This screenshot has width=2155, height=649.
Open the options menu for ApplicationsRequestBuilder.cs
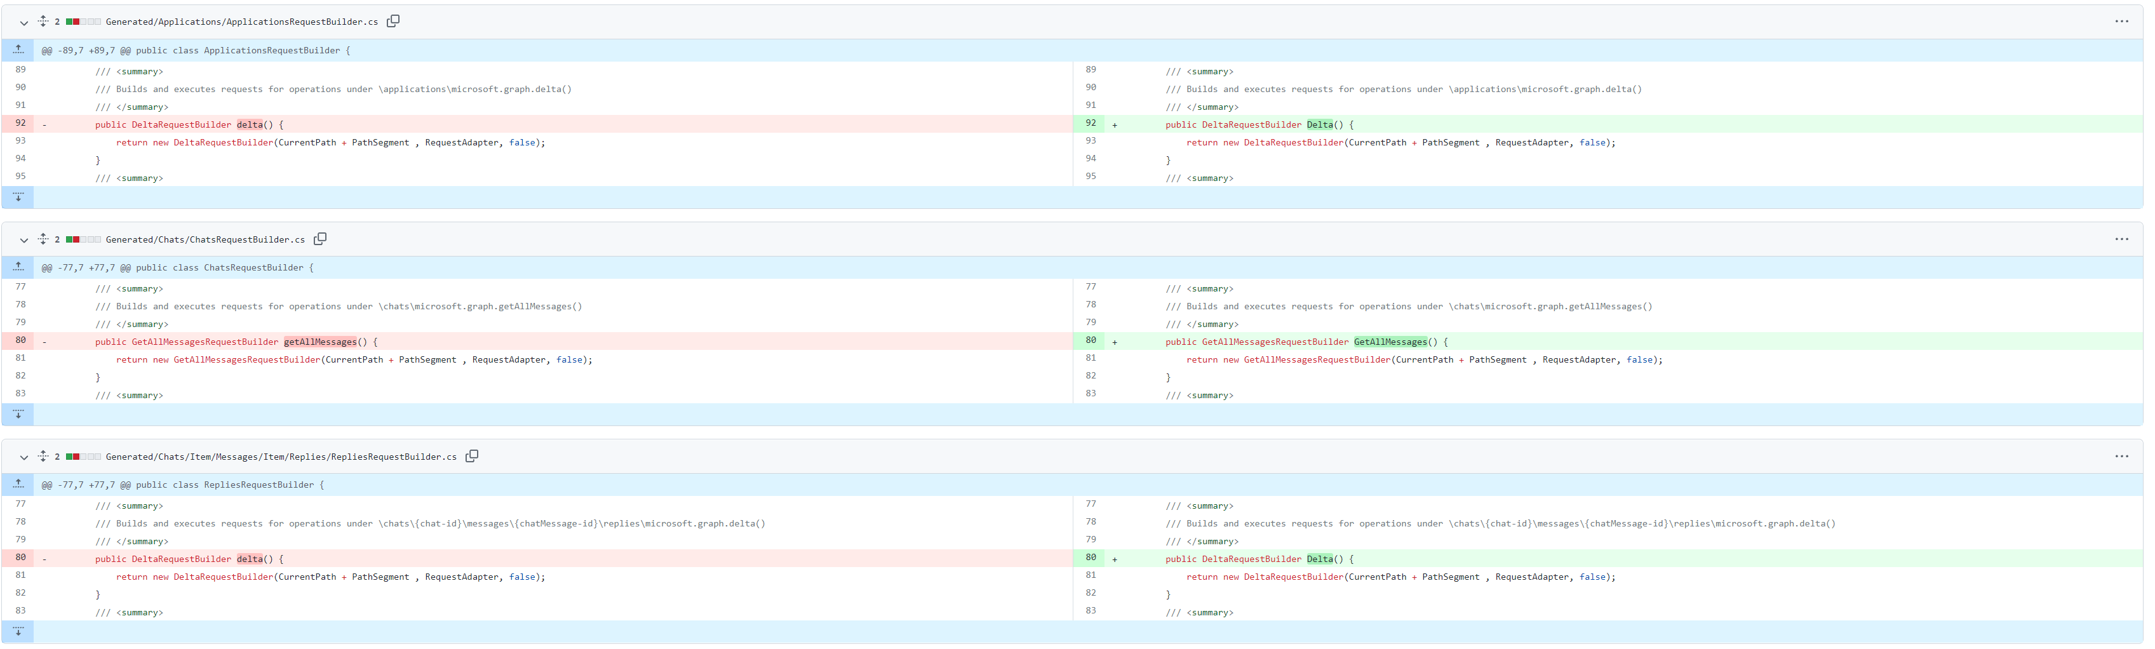(2121, 21)
